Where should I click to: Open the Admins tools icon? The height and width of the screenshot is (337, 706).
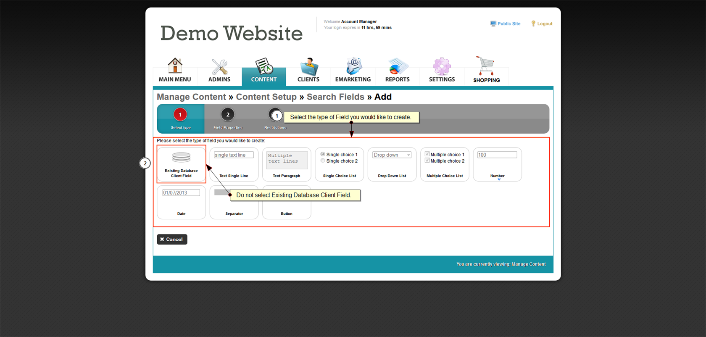coord(219,67)
